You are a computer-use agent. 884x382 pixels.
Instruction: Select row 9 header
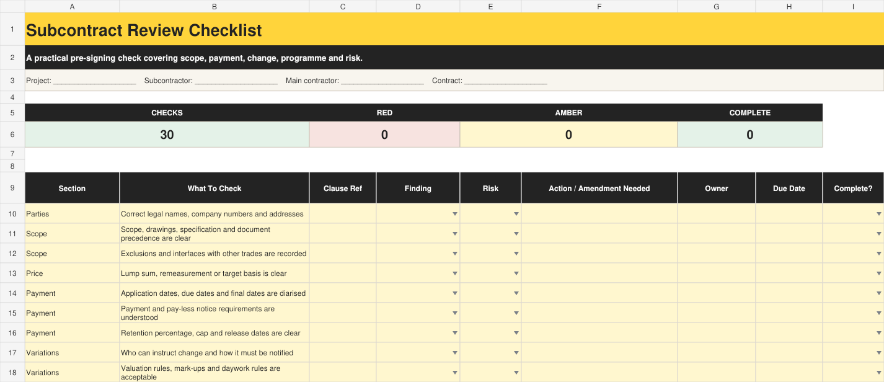click(x=12, y=188)
